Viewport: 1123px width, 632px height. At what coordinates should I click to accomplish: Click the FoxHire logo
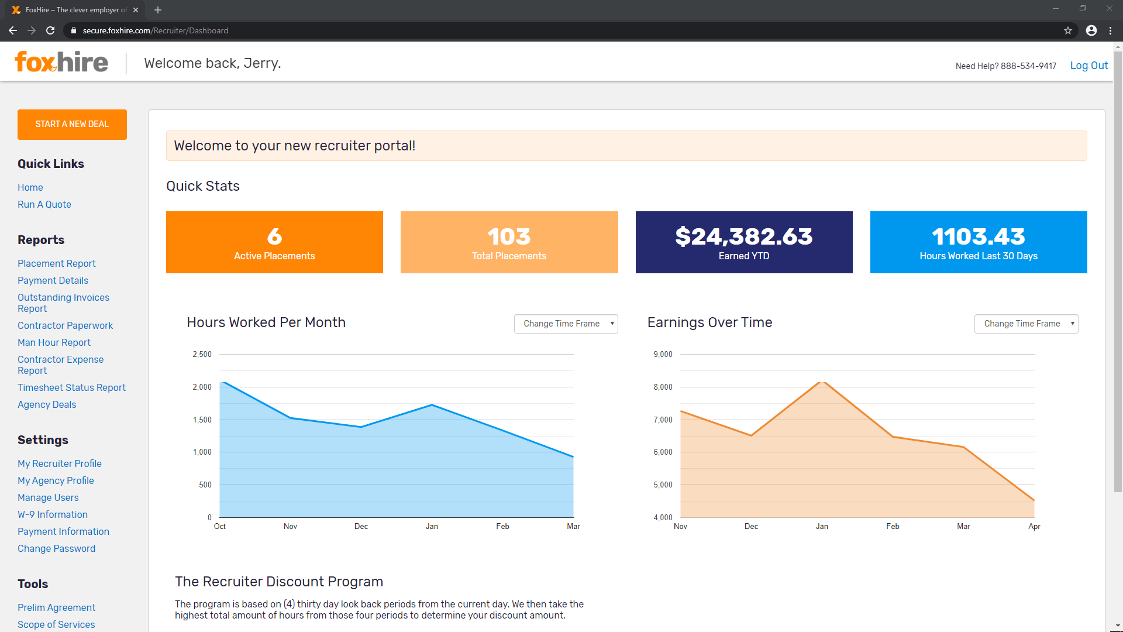point(61,62)
